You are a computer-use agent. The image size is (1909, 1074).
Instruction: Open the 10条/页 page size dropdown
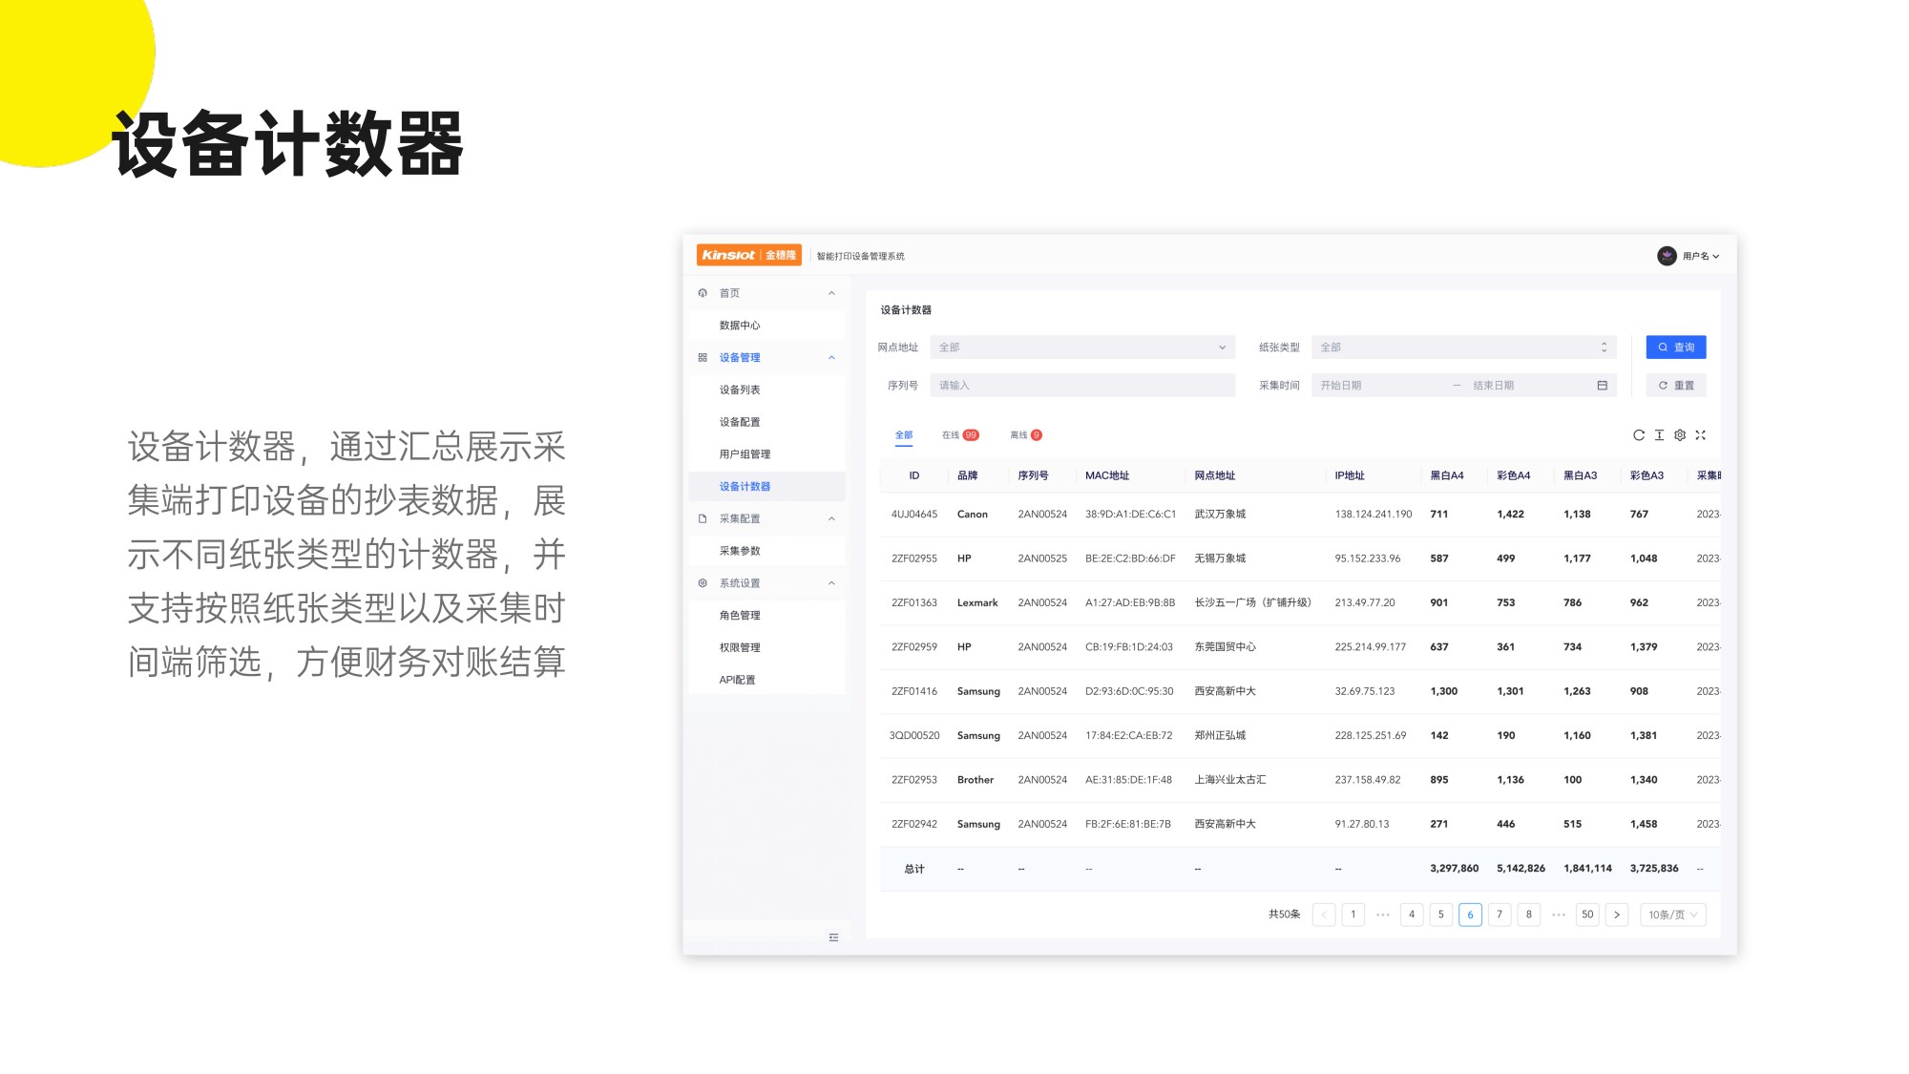click(x=1672, y=915)
